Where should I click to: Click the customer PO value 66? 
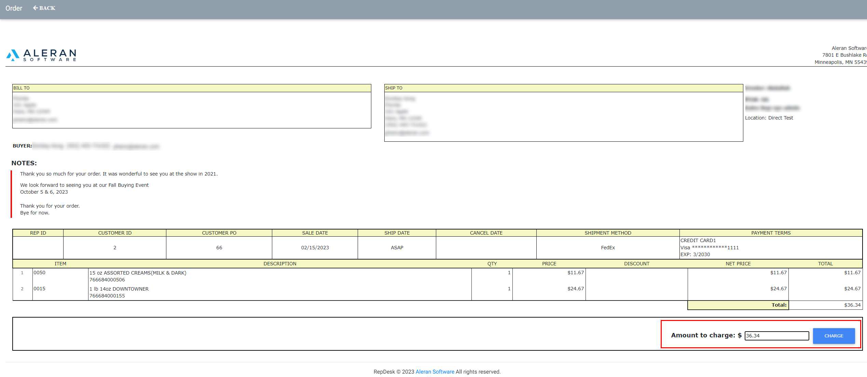(219, 248)
